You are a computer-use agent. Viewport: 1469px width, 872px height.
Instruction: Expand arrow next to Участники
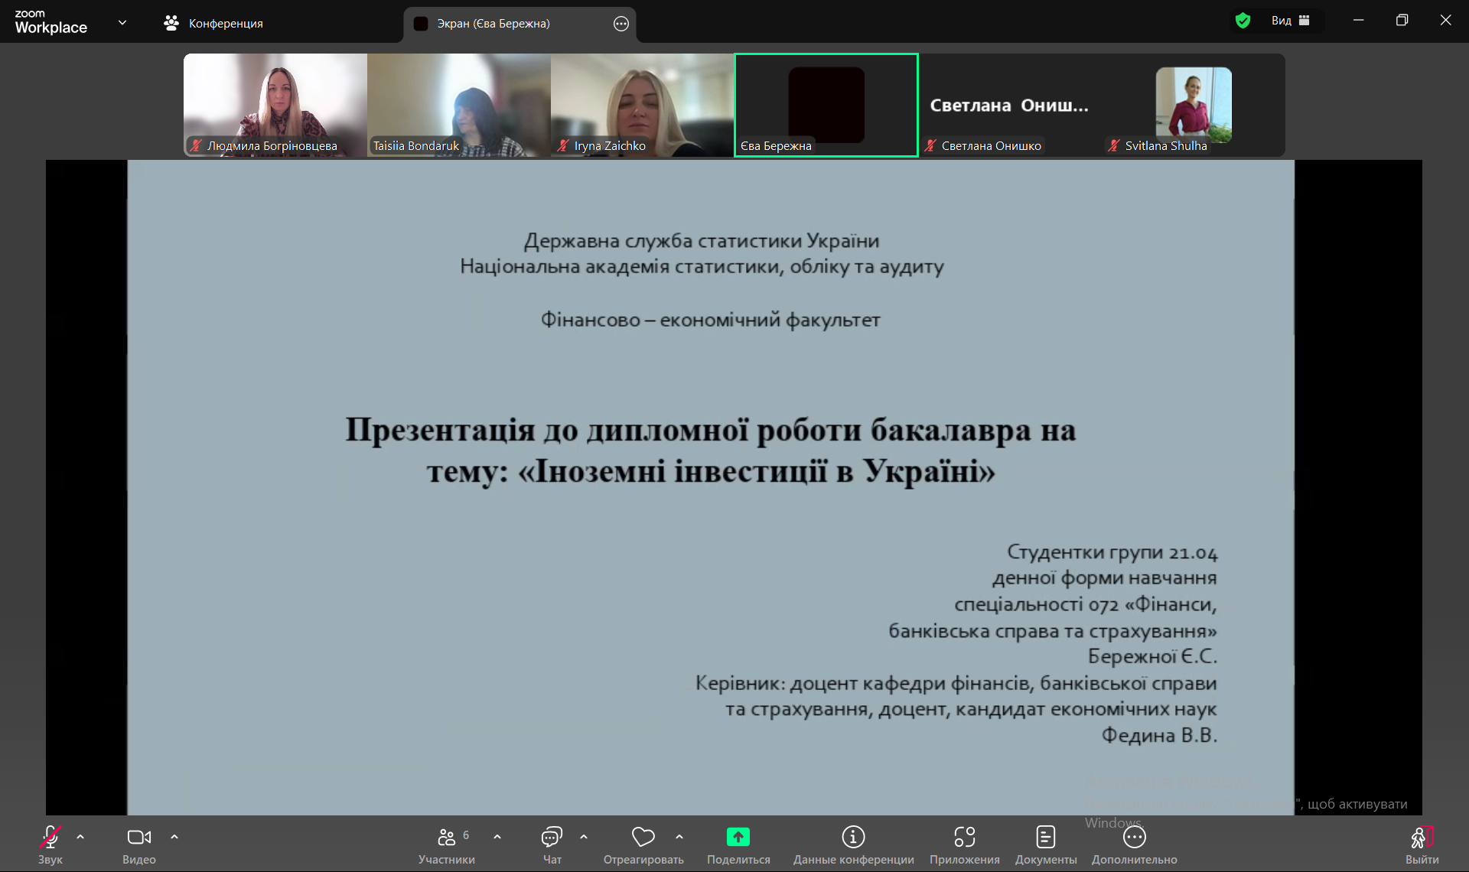pyautogui.click(x=497, y=837)
